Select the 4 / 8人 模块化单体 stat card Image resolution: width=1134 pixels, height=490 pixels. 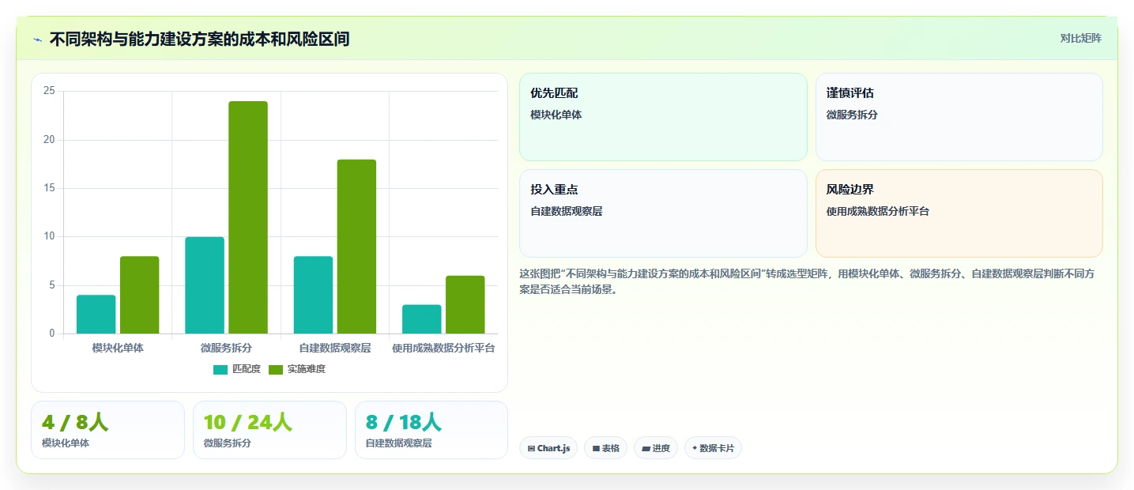tap(107, 430)
